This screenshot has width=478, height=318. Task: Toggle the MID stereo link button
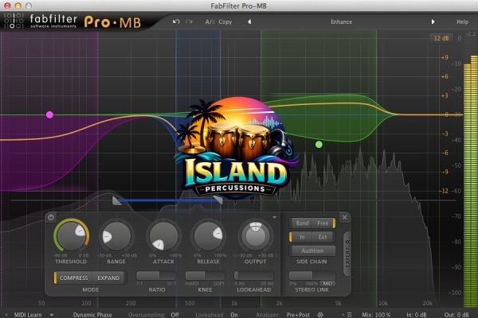point(327,284)
